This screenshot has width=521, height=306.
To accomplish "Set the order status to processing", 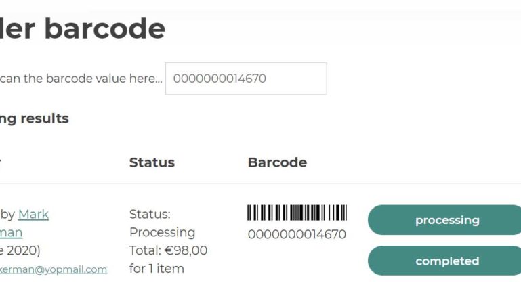I will click(446, 220).
